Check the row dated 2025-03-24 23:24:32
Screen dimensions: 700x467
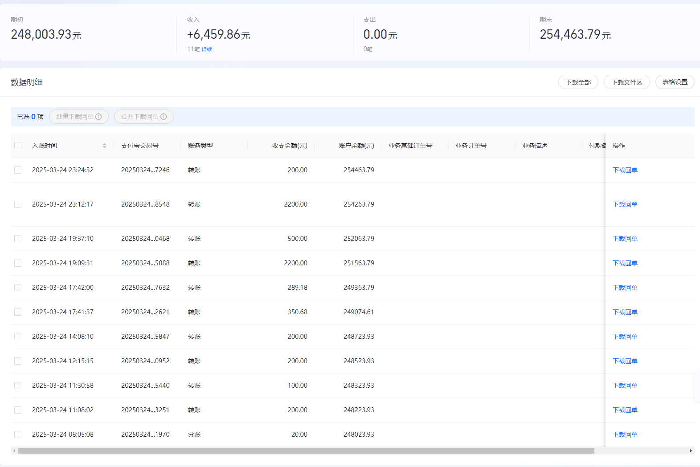point(18,170)
